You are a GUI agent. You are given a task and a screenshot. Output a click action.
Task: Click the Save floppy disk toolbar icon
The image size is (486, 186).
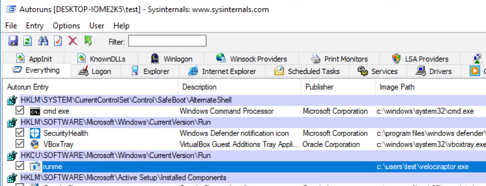click(13, 41)
